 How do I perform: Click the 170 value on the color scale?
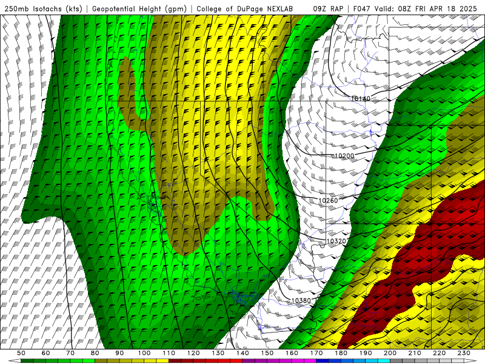point(316,353)
